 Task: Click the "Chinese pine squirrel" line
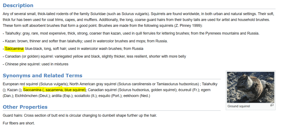36,64
